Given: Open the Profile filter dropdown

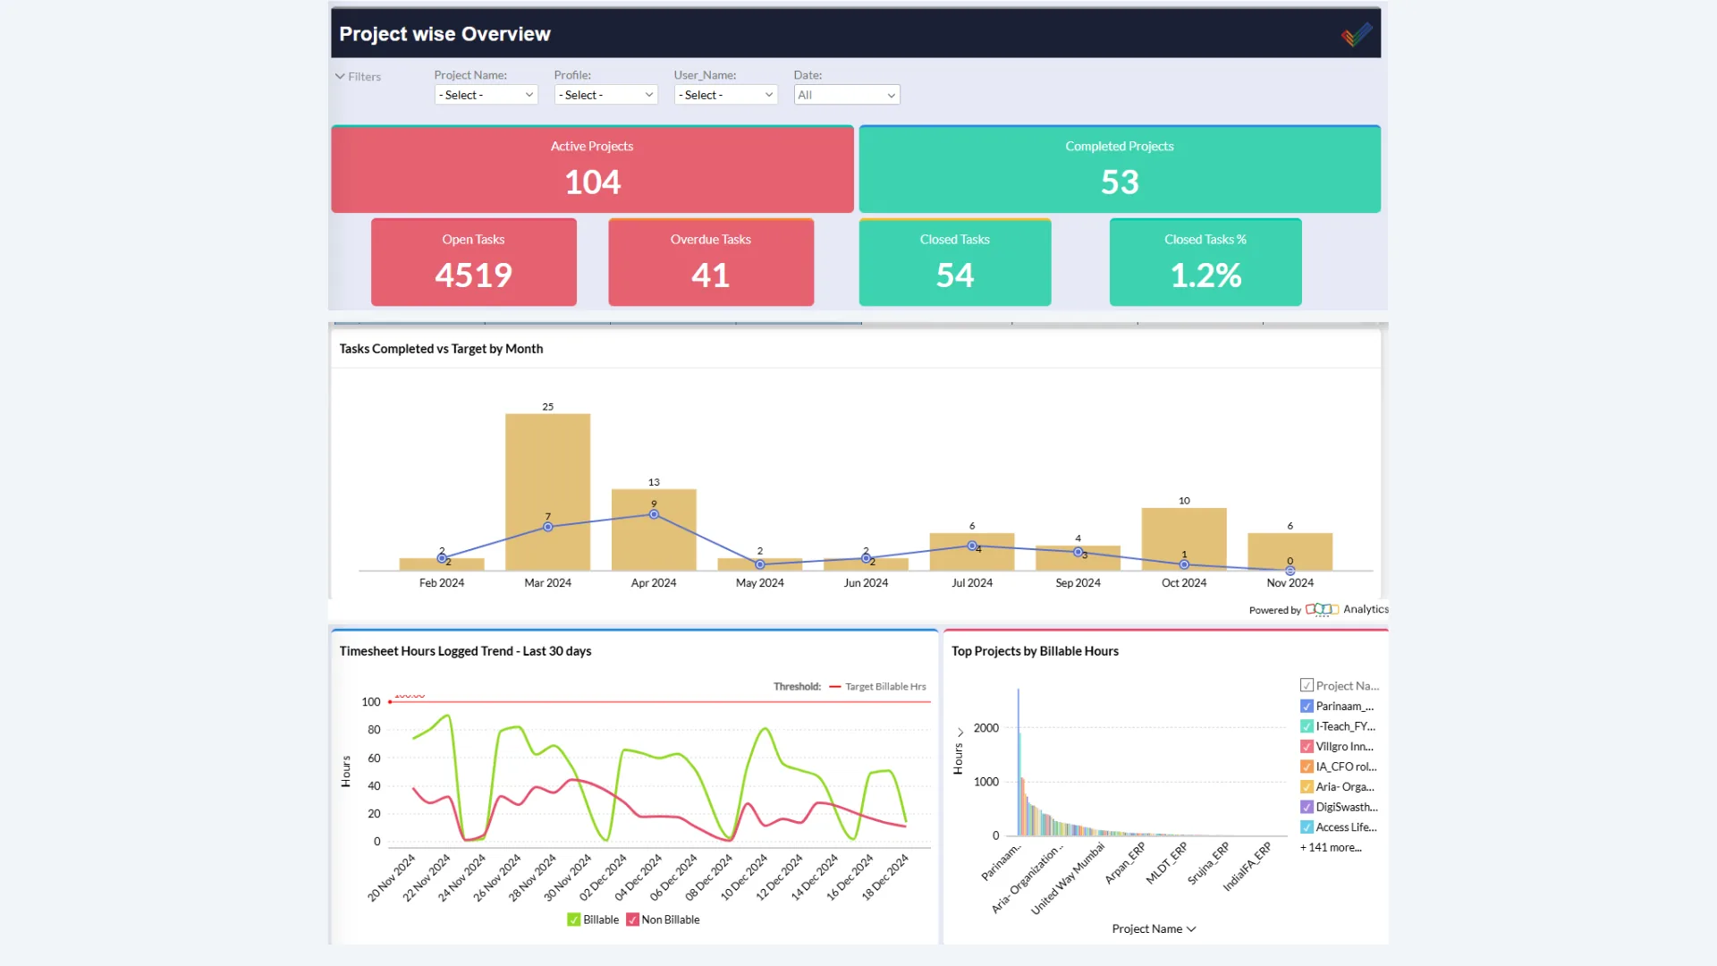Looking at the screenshot, I should click(x=605, y=95).
